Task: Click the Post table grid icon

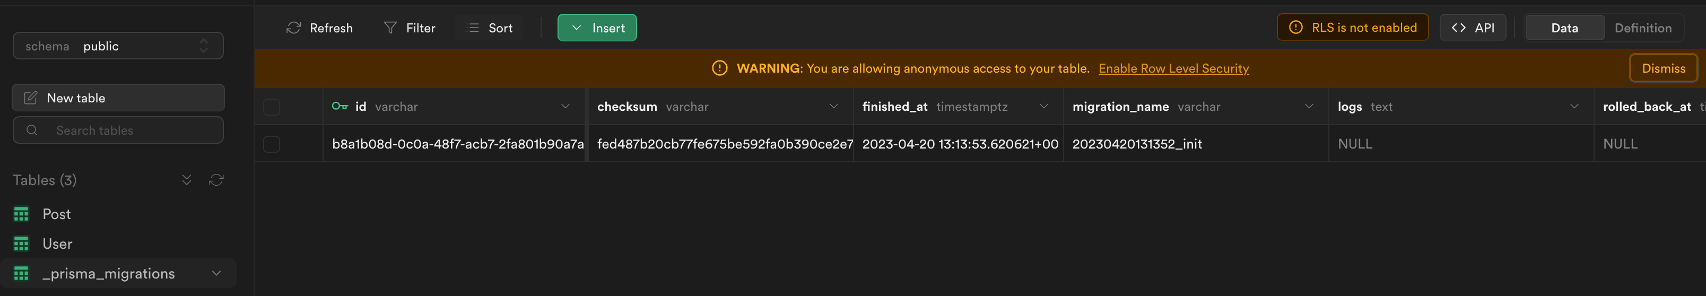Action: [x=21, y=214]
